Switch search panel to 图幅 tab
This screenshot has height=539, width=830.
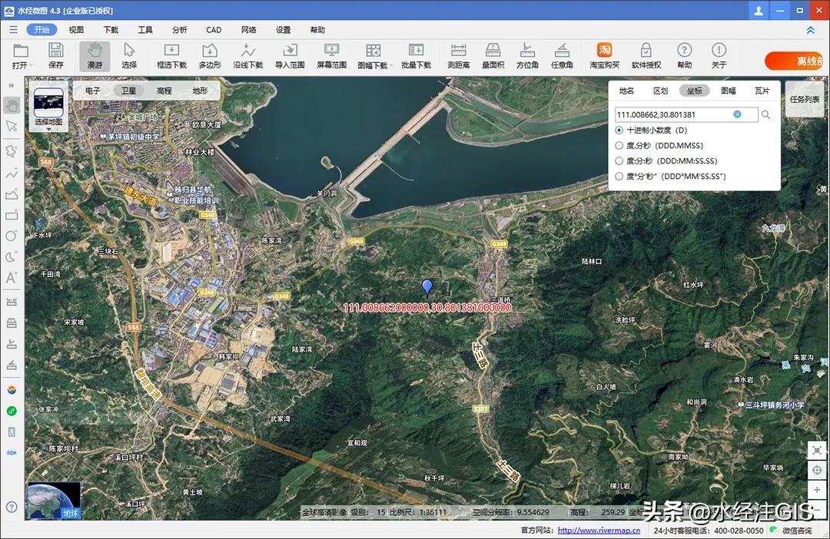coord(729,91)
